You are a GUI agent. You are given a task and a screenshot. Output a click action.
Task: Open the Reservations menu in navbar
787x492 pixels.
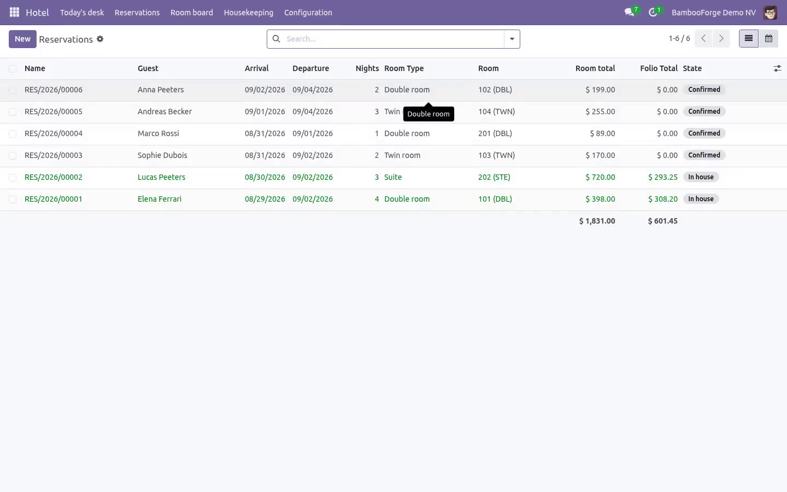tap(137, 12)
